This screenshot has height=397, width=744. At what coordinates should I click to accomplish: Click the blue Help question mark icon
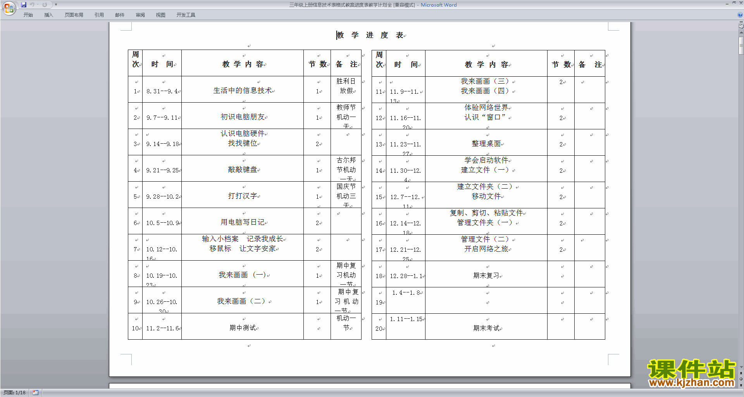coord(740,15)
